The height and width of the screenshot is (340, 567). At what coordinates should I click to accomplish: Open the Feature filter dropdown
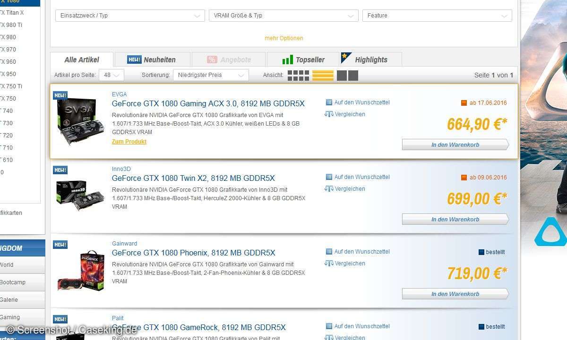437,16
